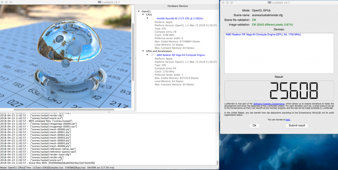
Task: Click the 'scenes/luxball/mesh-00003.ply' log line
Action: pyautogui.click(x=35, y=138)
